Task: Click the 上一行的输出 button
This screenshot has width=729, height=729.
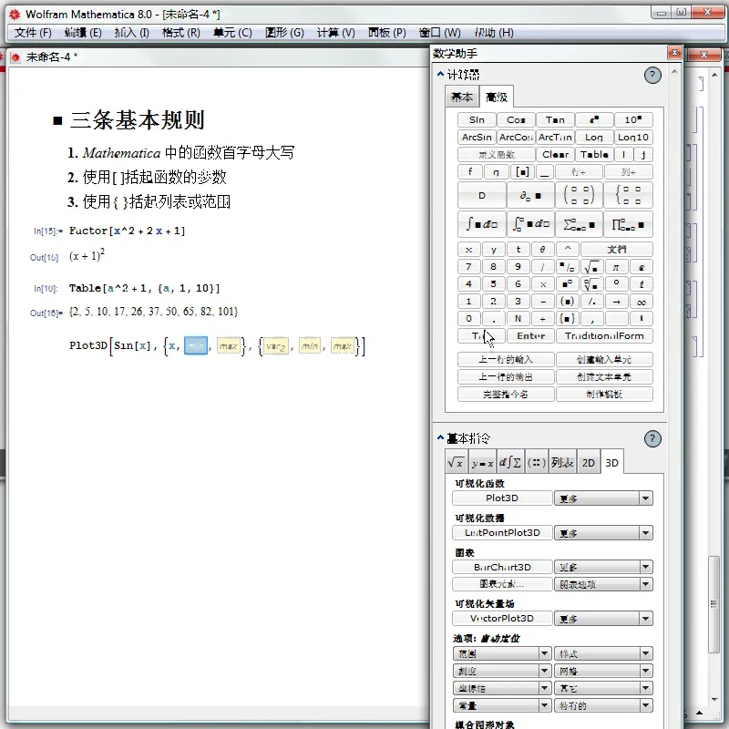Action: 506,376
